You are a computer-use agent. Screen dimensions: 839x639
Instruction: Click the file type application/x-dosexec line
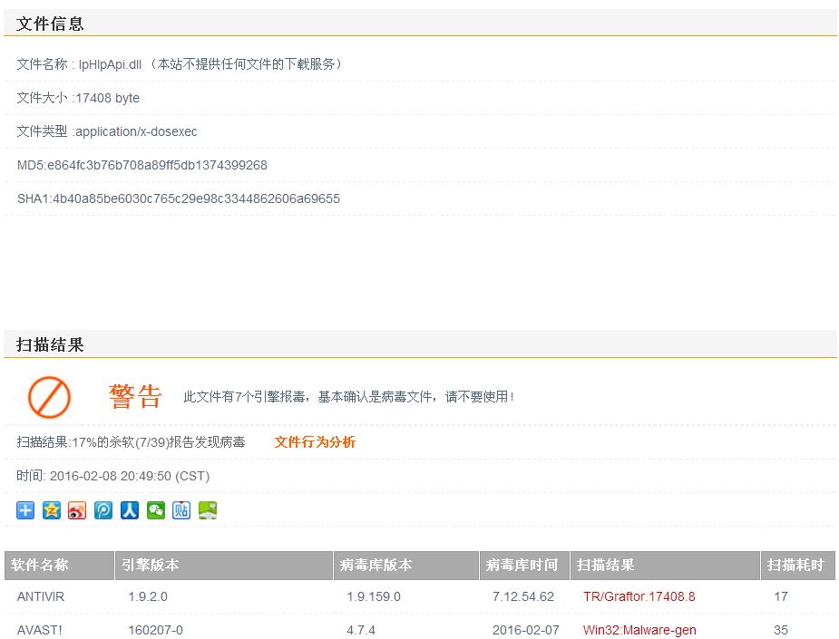click(107, 131)
